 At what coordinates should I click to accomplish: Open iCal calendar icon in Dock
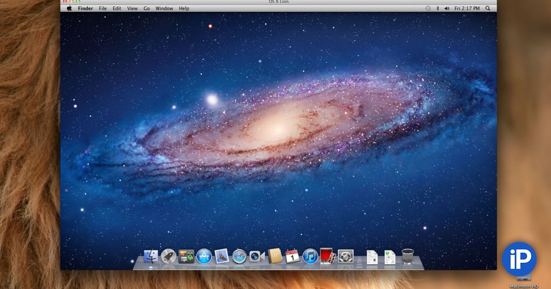pos(292,256)
